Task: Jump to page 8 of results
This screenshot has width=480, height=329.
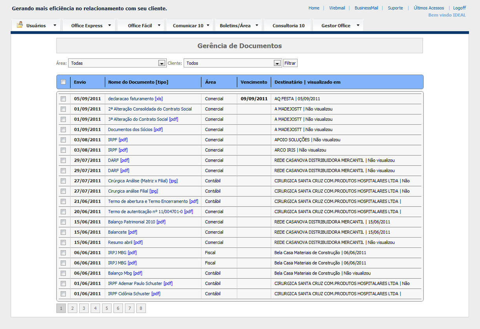Action: [141, 308]
